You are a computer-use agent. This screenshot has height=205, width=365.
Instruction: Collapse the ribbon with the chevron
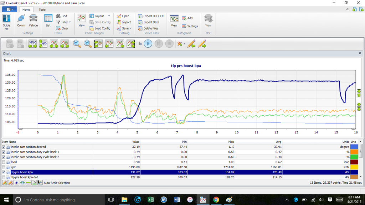point(348,10)
